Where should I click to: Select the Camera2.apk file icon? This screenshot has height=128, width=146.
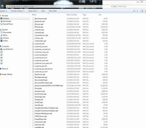point(33,32)
